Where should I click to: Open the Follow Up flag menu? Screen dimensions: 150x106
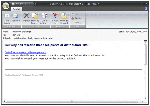pyautogui.click(x=56, y=19)
